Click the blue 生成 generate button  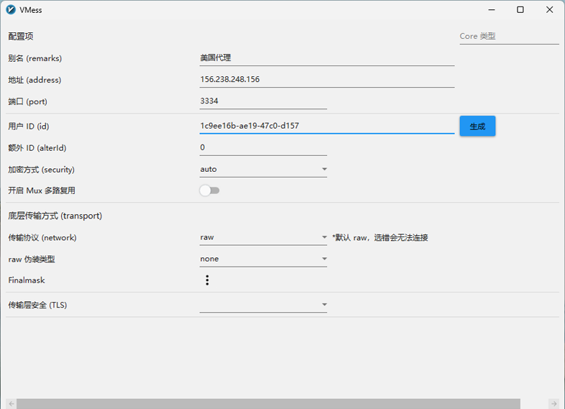coord(477,126)
